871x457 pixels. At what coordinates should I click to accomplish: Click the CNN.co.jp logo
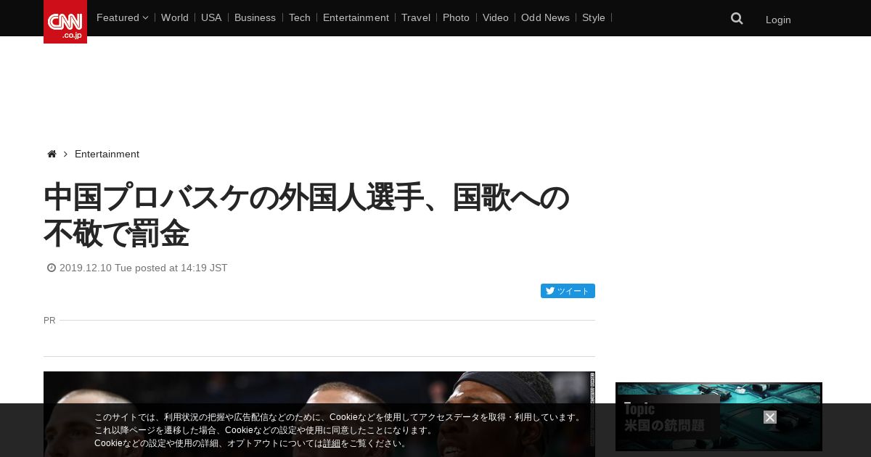[x=65, y=22]
